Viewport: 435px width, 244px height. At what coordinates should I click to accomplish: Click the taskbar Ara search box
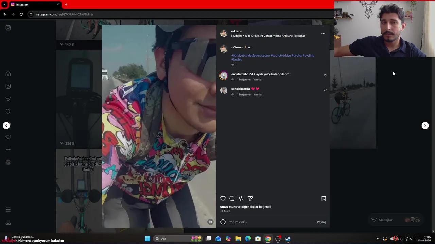(x=178, y=239)
